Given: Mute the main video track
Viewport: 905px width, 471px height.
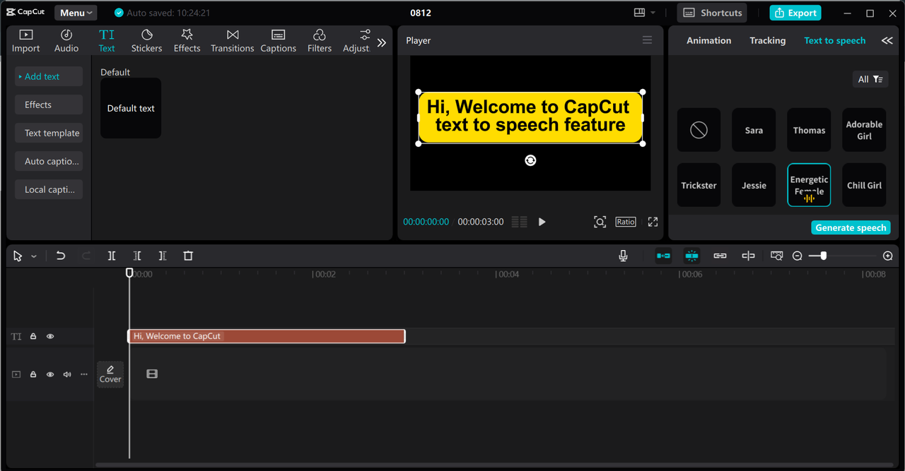Looking at the screenshot, I should tap(67, 374).
